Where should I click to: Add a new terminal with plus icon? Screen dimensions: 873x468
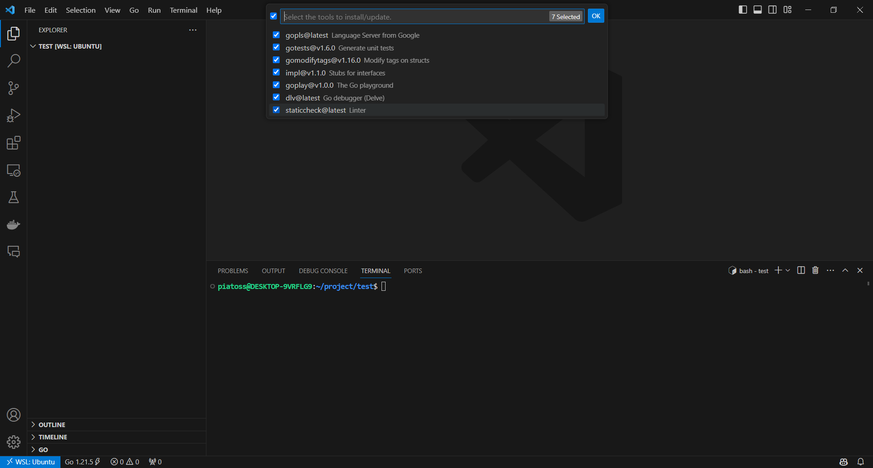pos(778,270)
